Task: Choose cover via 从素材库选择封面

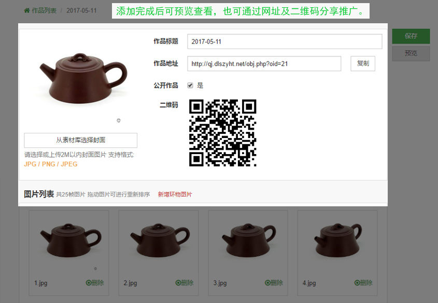Action: coord(81,140)
